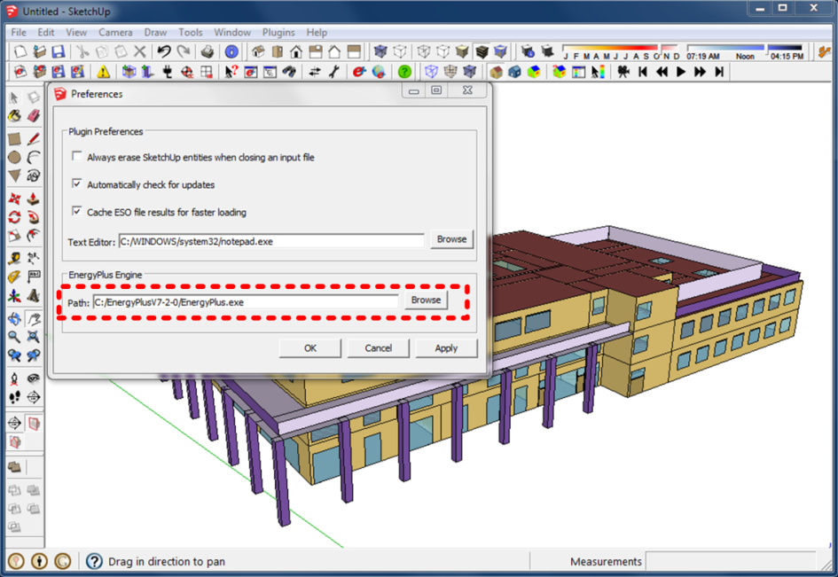Confirm Preferences with OK

[310, 348]
